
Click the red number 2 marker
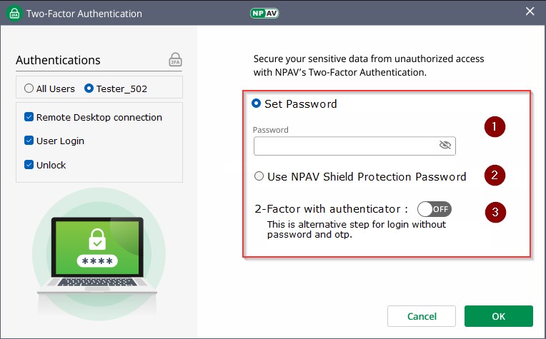click(494, 175)
